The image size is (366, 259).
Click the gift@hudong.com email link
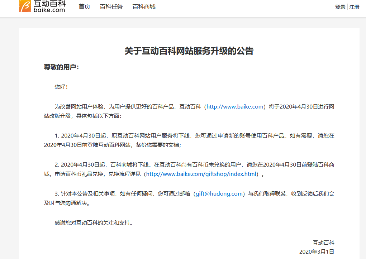[x=219, y=194]
